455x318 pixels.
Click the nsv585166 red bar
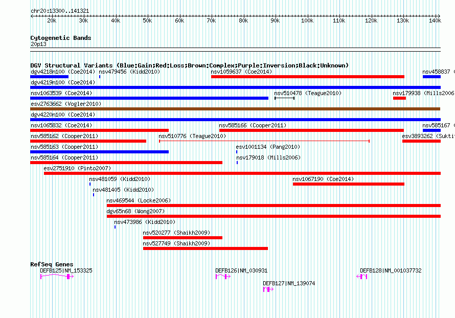tap(311, 130)
